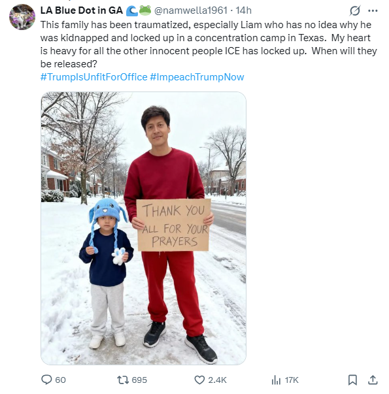Viewport: 389px width, 394px height.
Task: Open the @namwella1961 handle
Action: (191, 10)
